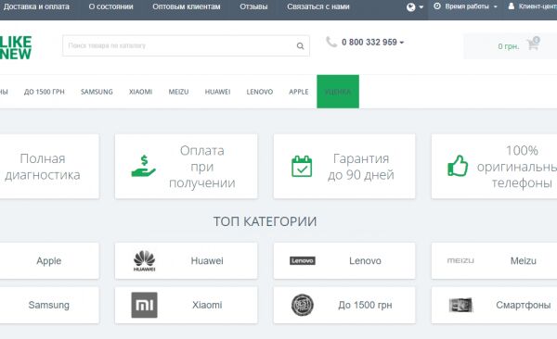Click the user icon near Клиент-центр
Image resolution: width=557 pixels, height=339 pixels.
pos(512,6)
